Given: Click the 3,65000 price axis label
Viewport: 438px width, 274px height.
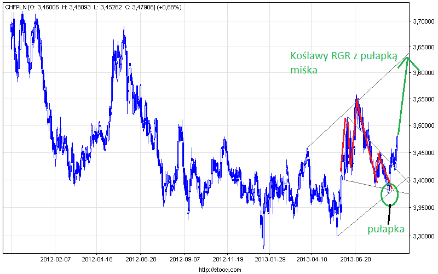Looking at the screenshot, I should (423, 47).
